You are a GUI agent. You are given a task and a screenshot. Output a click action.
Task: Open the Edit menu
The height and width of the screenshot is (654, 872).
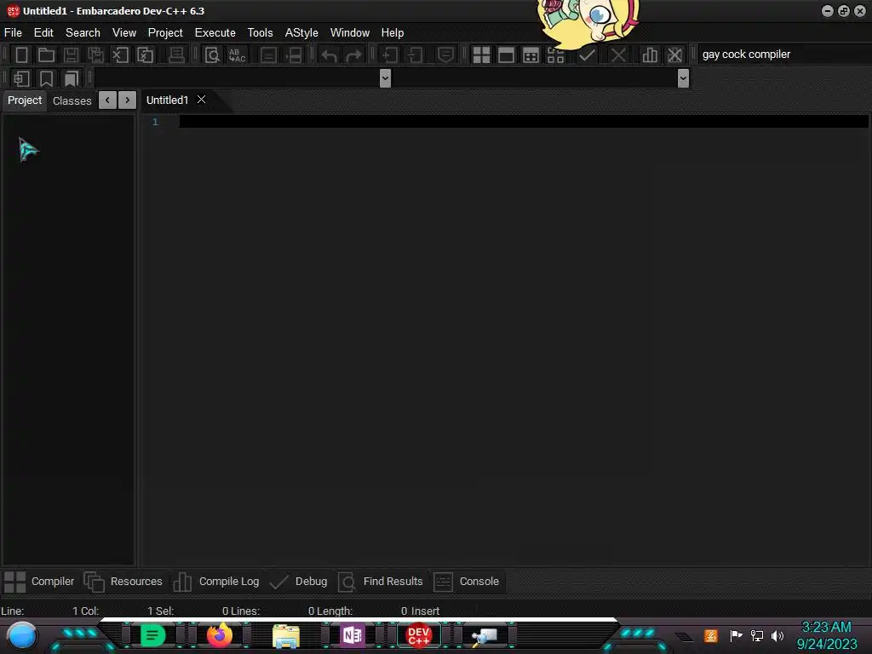[x=43, y=33]
